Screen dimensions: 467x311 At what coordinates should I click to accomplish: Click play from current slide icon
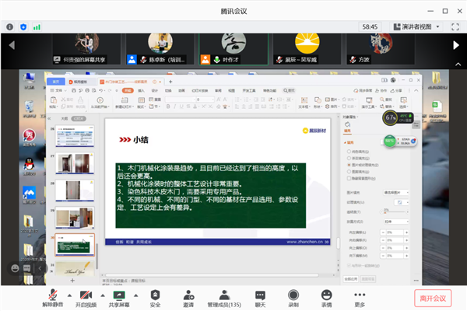point(100,102)
